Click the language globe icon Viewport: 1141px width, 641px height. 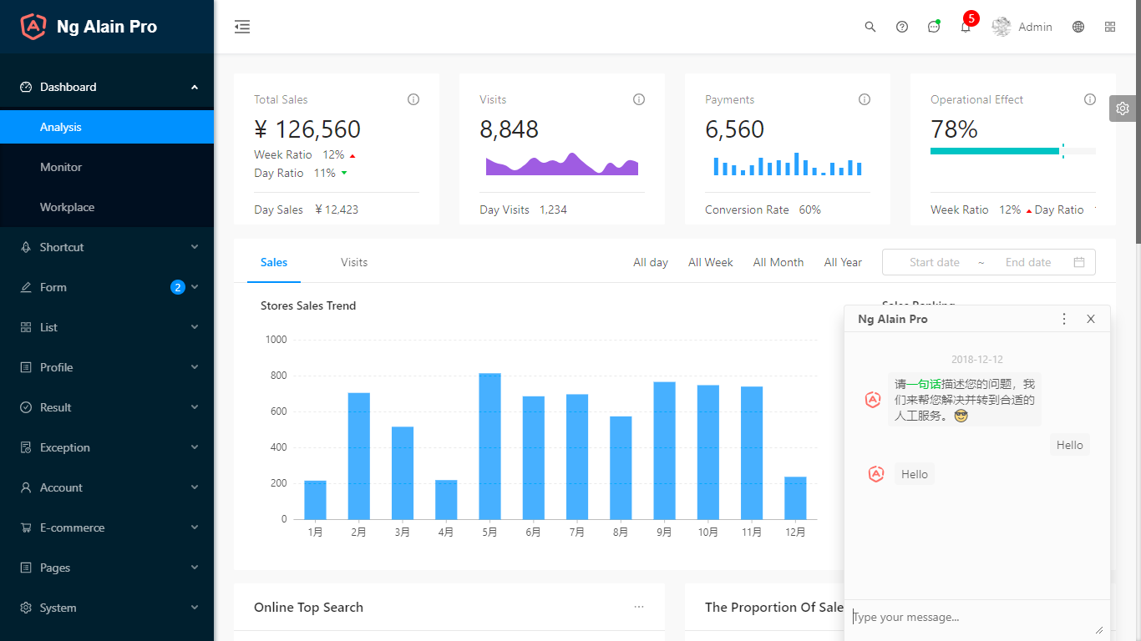point(1078,27)
